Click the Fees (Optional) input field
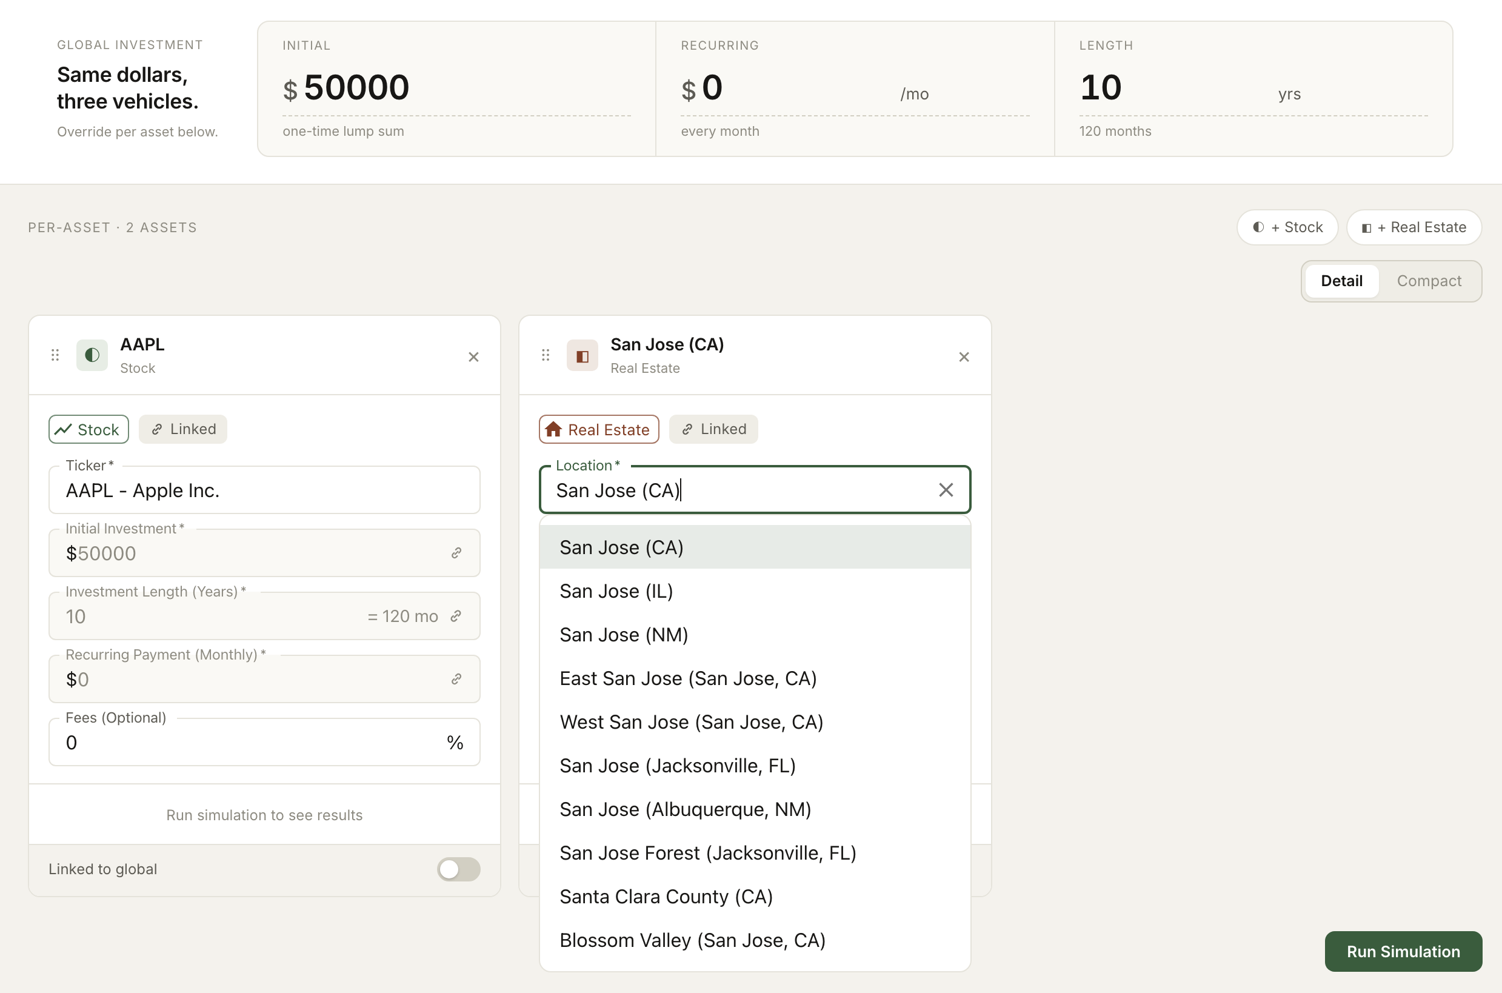The height and width of the screenshot is (993, 1502). pos(264,742)
